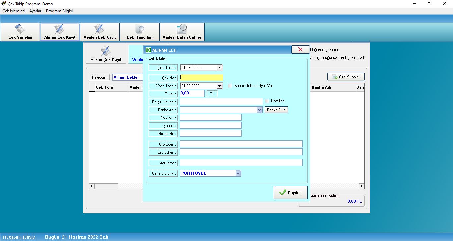453x241 pixels.
Task: Save the check with Kaydet button
Action: [290, 192]
